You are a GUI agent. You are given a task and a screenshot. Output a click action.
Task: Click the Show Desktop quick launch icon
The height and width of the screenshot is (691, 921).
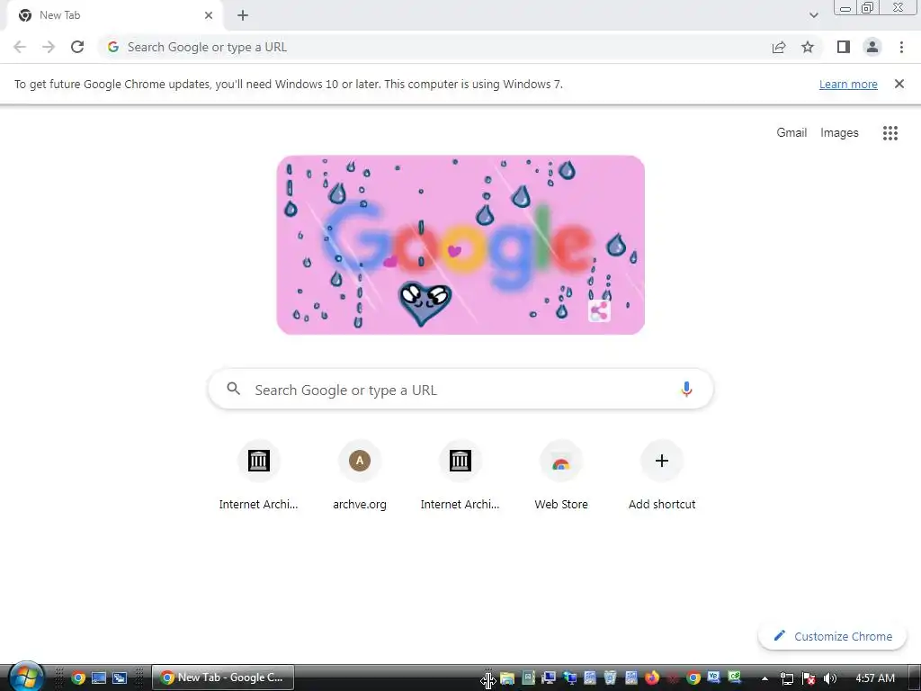click(99, 678)
